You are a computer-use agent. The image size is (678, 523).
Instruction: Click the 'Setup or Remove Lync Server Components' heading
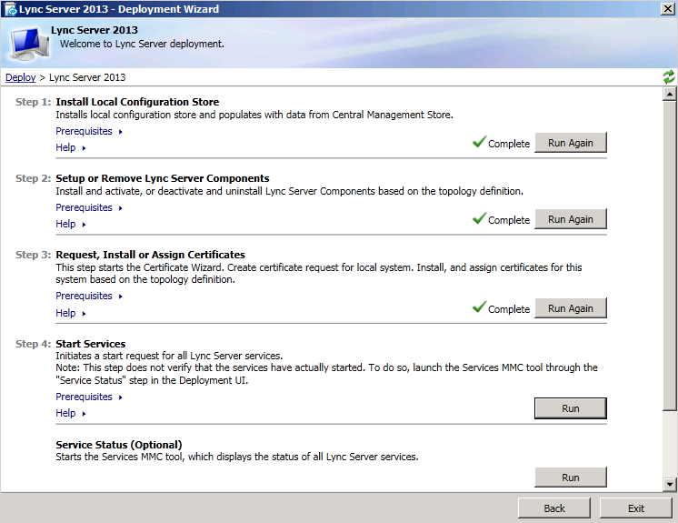click(x=163, y=178)
